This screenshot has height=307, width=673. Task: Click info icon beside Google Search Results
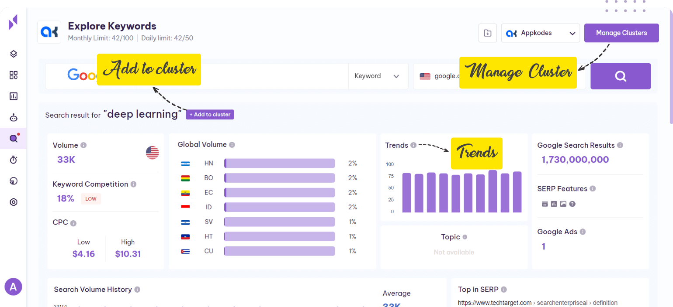point(620,146)
